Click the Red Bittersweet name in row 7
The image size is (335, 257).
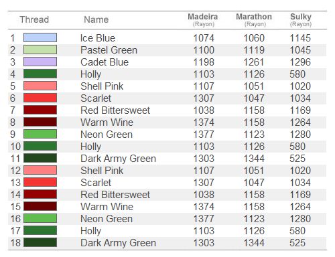115,110
